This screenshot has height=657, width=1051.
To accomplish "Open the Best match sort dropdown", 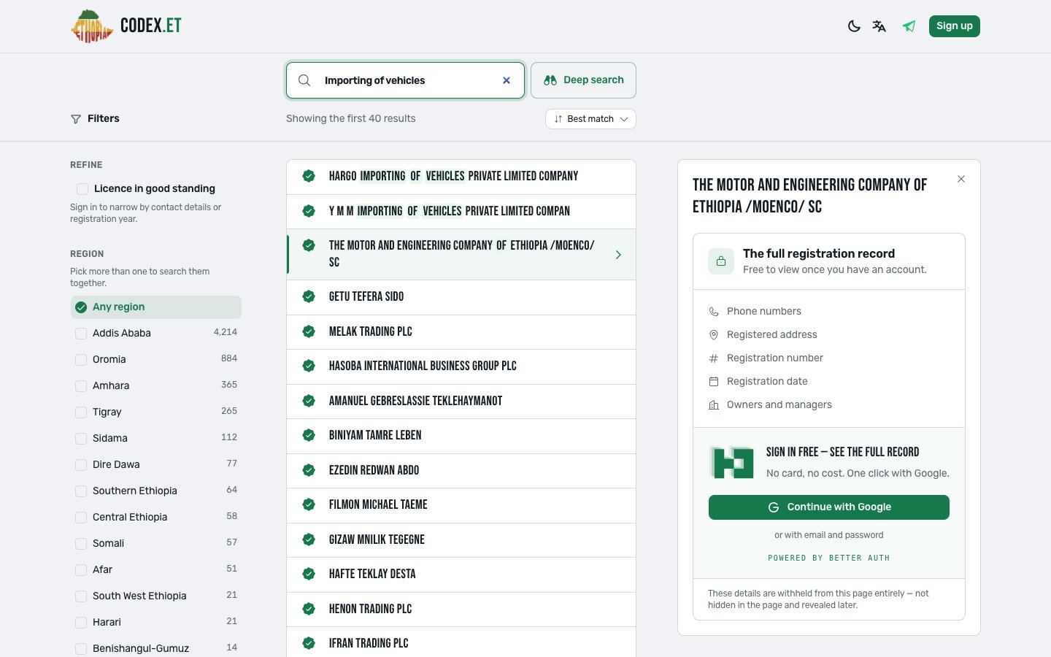I will click(x=590, y=119).
